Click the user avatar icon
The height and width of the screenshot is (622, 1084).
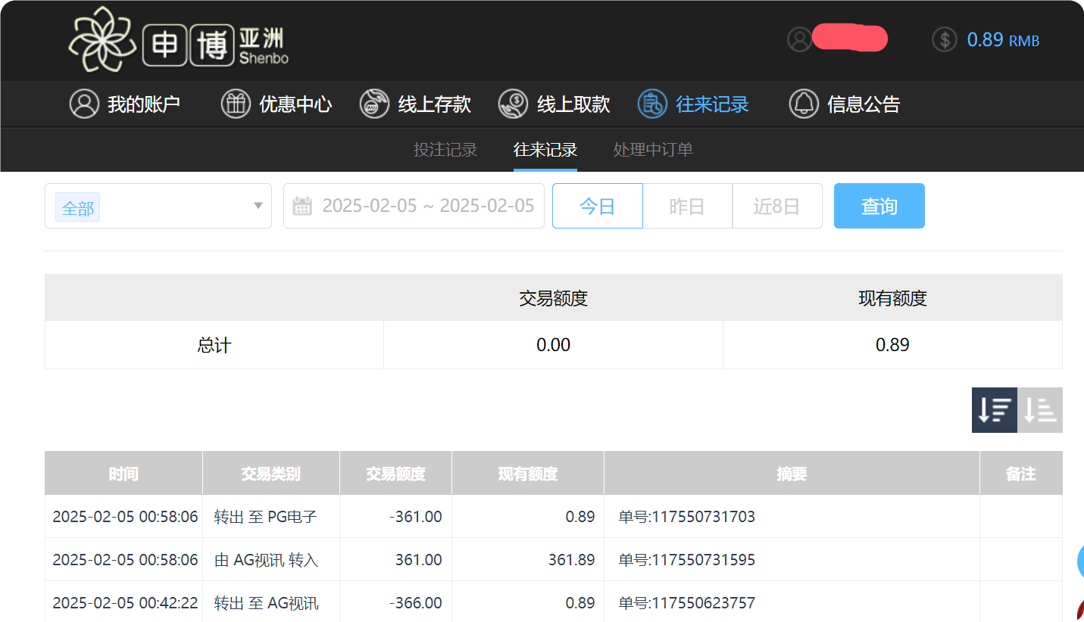point(798,39)
